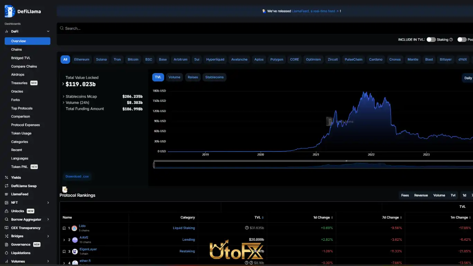The image size is (473, 266).
Task: Open LlamaFeed via its sidebar icon
Action: pos(7,194)
